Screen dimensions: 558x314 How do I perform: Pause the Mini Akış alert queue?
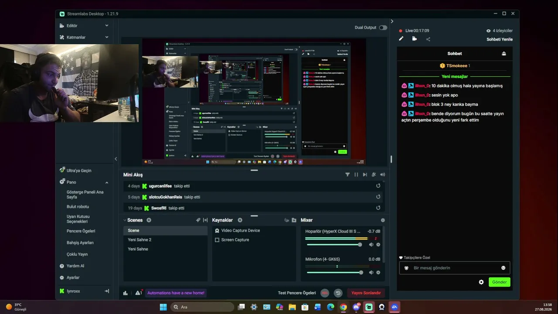356,174
